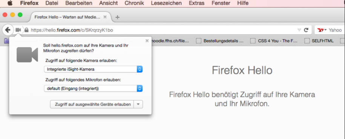
Task: Click the Firefox Hello heading
Action: click(242, 70)
